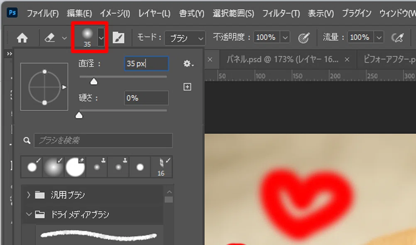This screenshot has width=416, height=245.
Task: Open the フィルター(T) menu
Action: (281, 13)
